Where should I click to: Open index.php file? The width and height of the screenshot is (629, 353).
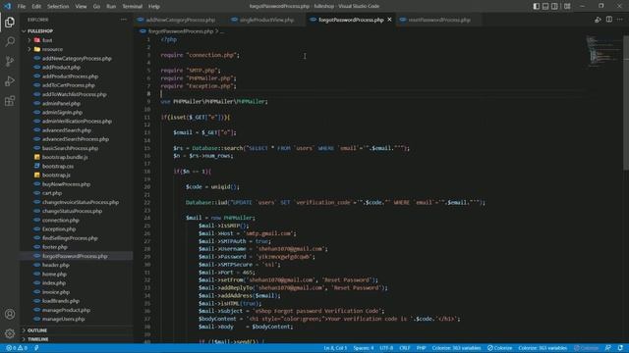coord(53,283)
